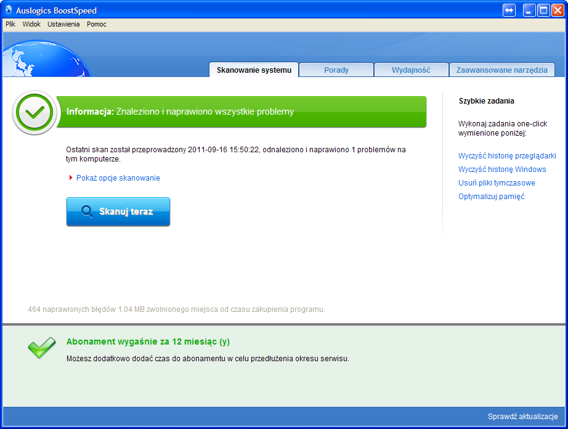Screen dimensions: 568x429
Task: Click Optymalizuj pamięć link
Action: click(x=491, y=197)
